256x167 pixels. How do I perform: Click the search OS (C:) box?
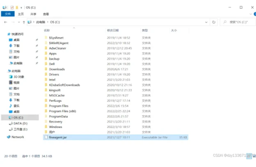(238, 22)
